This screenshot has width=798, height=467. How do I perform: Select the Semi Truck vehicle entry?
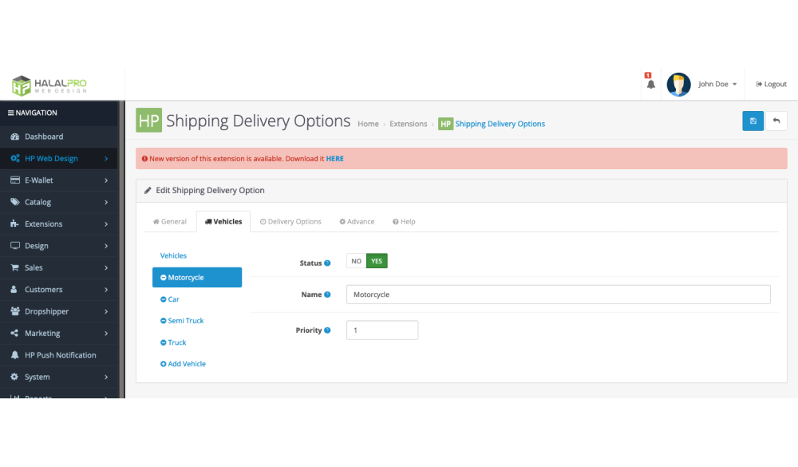pyautogui.click(x=185, y=321)
